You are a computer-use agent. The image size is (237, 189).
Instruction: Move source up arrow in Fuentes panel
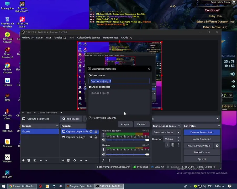81,160
